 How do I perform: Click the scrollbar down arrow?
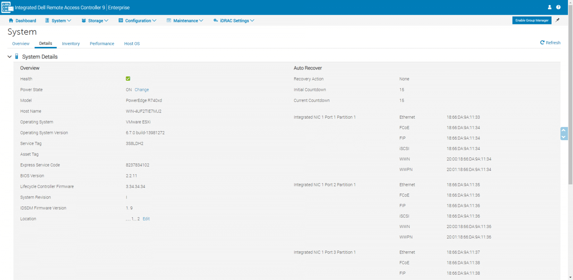[x=570, y=277]
